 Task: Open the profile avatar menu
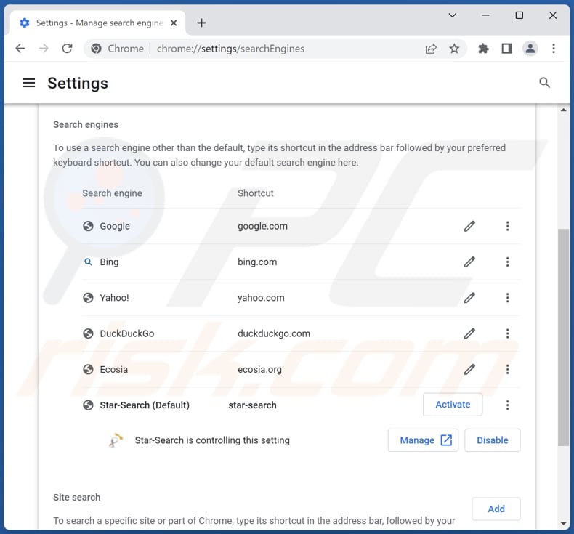530,48
